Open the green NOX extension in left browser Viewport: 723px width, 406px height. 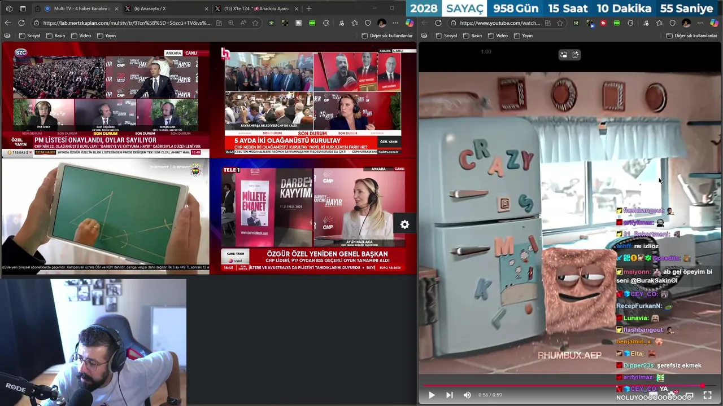312,23
